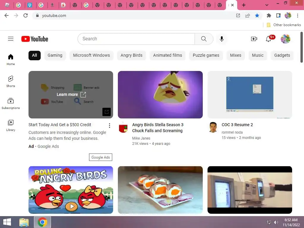Select the All filter chip
304x228 pixels.
[x=34, y=56]
